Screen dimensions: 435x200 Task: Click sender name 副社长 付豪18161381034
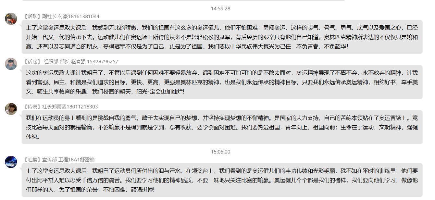coord(71,17)
